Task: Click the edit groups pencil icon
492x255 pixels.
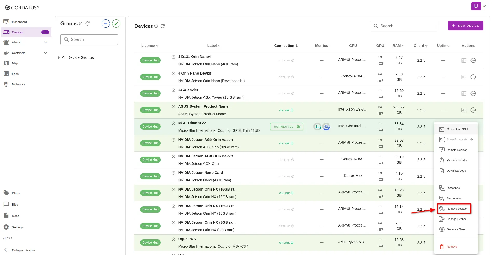Action: pos(116,24)
